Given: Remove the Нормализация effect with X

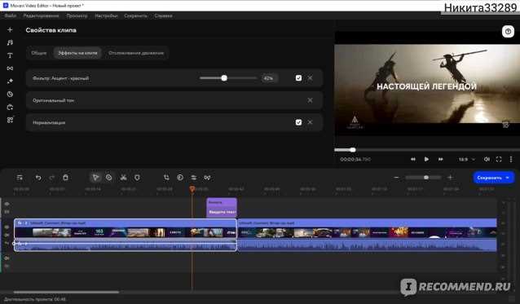Looking at the screenshot, I should pos(310,122).
